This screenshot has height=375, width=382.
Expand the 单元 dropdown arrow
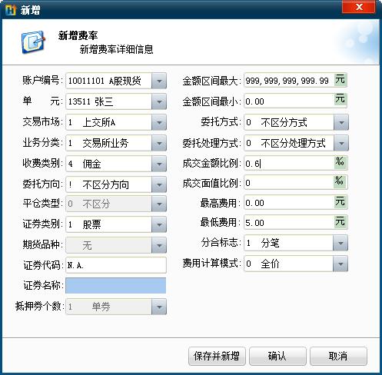point(159,101)
